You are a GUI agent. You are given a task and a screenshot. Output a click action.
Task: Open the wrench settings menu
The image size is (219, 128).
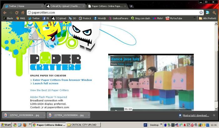tap(214, 13)
